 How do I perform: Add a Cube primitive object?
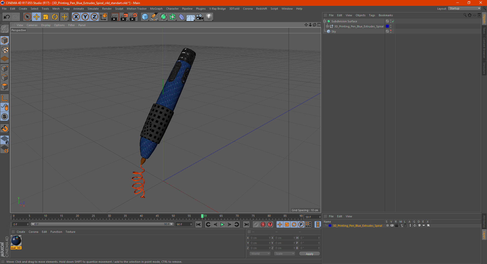coord(145,17)
